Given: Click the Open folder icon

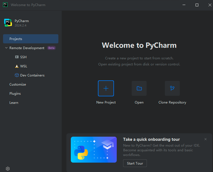Looking at the screenshot, I should tap(139, 88).
